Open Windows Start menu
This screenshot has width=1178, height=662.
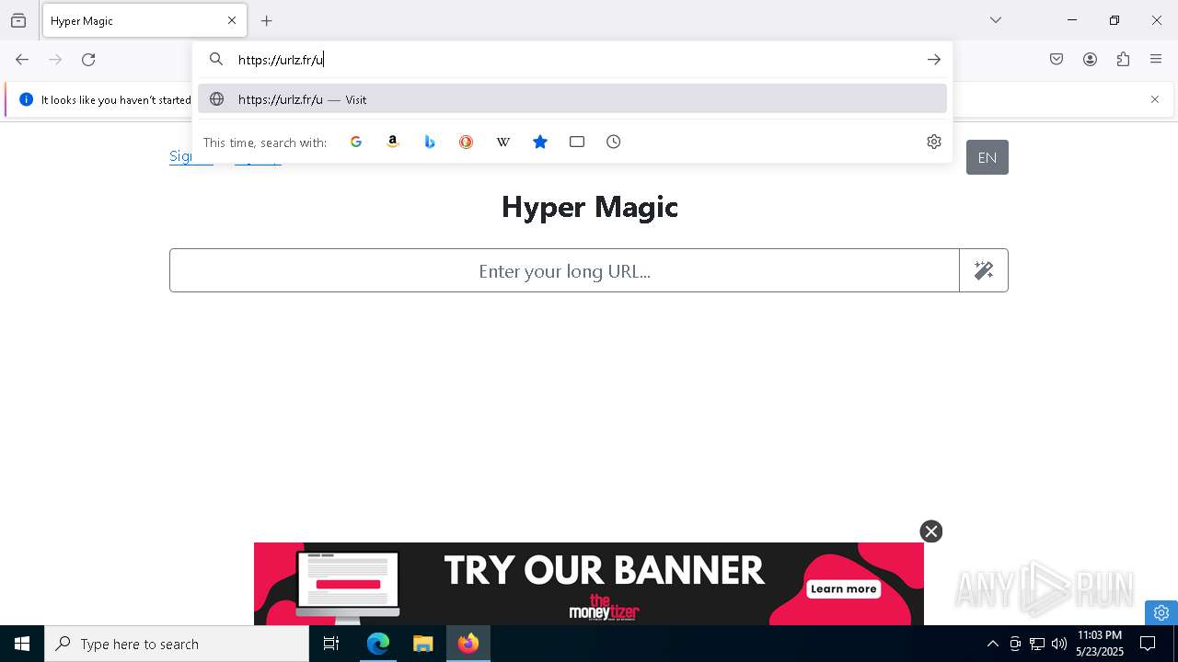[22, 644]
